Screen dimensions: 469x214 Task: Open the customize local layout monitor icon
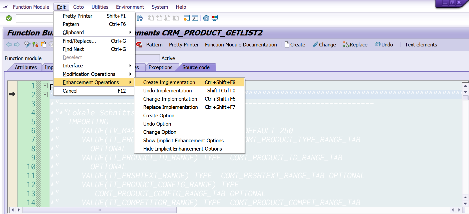[215, 18]
